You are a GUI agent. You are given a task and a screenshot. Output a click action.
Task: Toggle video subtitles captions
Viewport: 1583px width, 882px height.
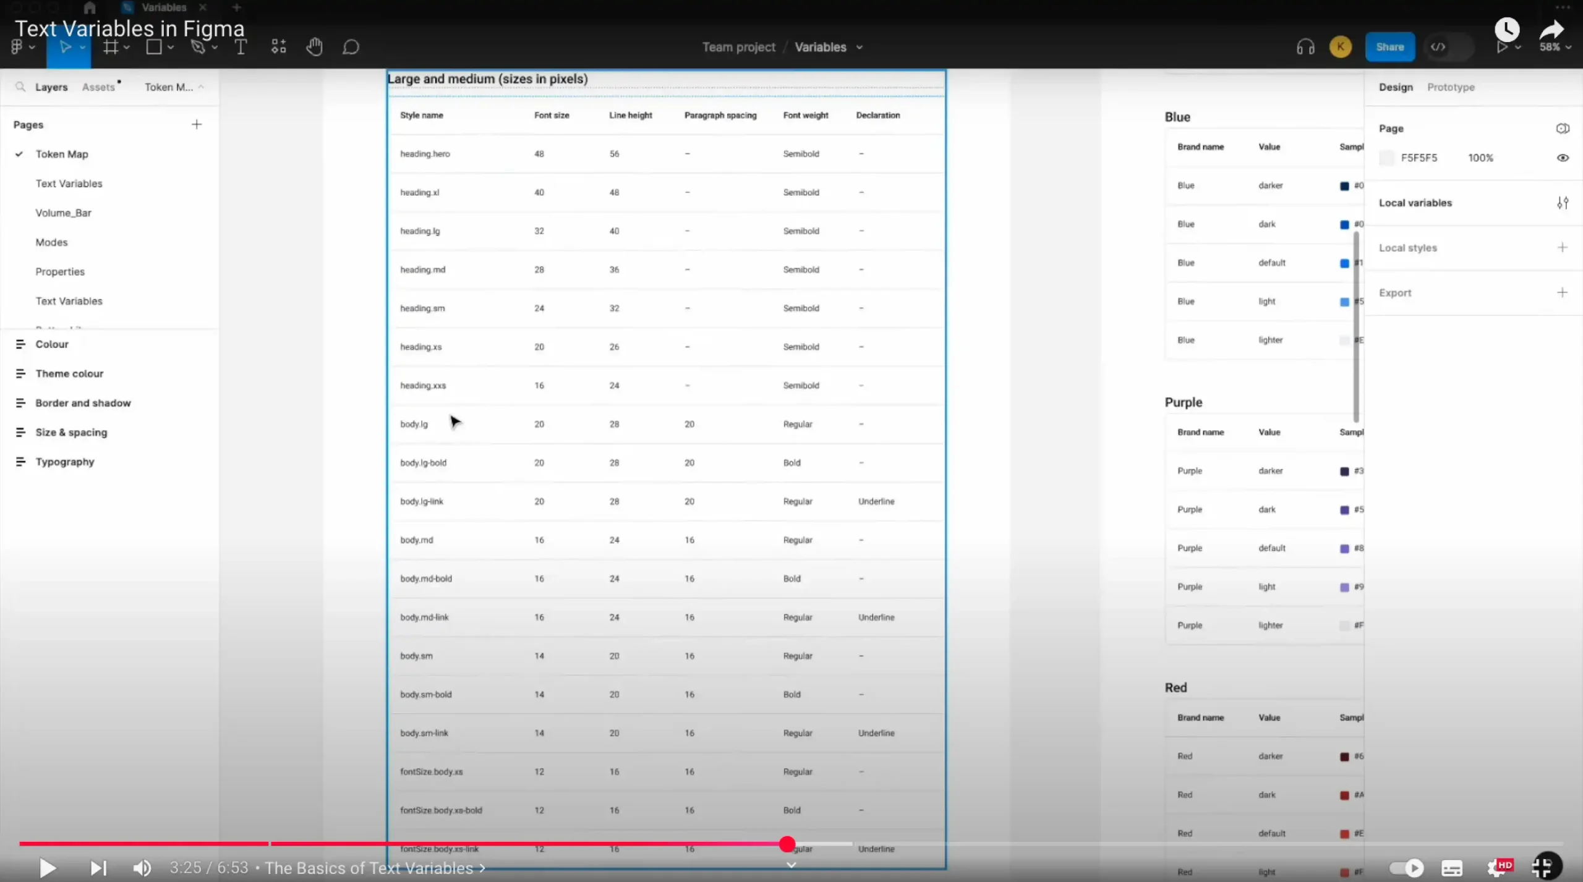click(x=1452, y=868)
